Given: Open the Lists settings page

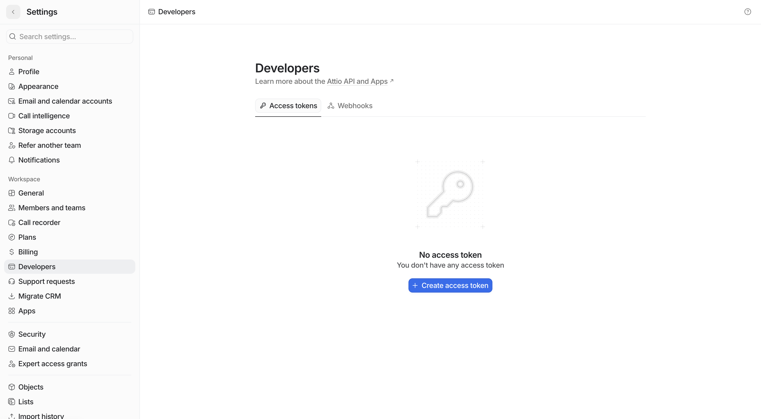Looking at the screenshot, I should (x=26, y=401).
